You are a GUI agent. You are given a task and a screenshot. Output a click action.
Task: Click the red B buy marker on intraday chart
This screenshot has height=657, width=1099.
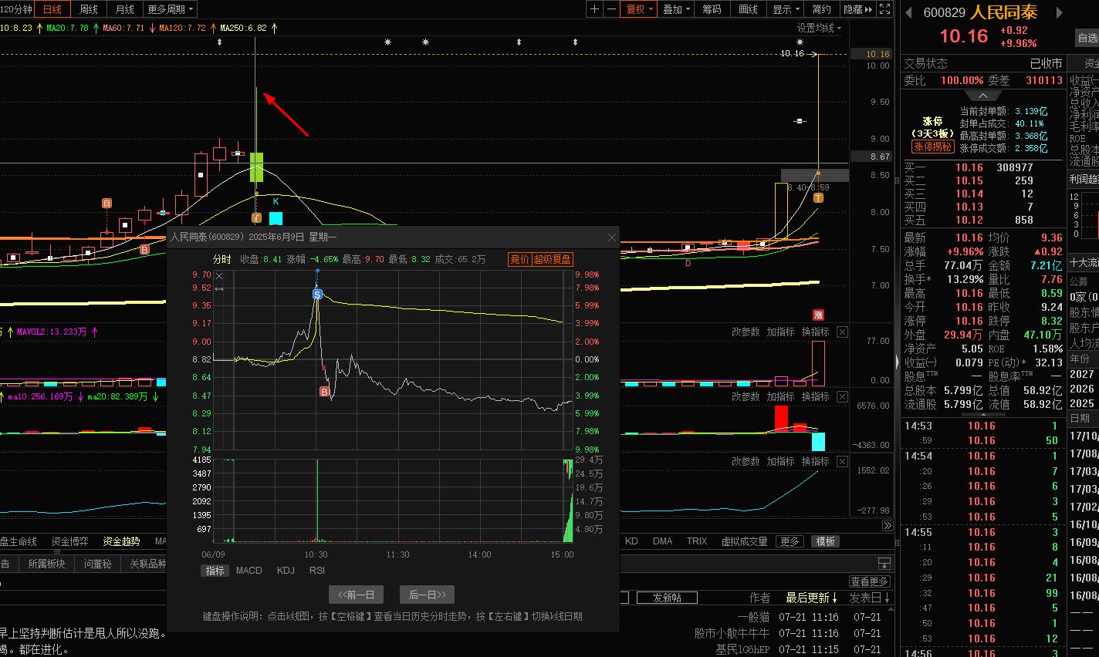click(325, 392)
